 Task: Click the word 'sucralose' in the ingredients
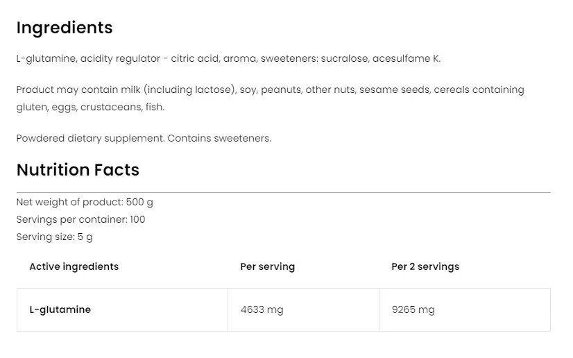click(343, 59)
